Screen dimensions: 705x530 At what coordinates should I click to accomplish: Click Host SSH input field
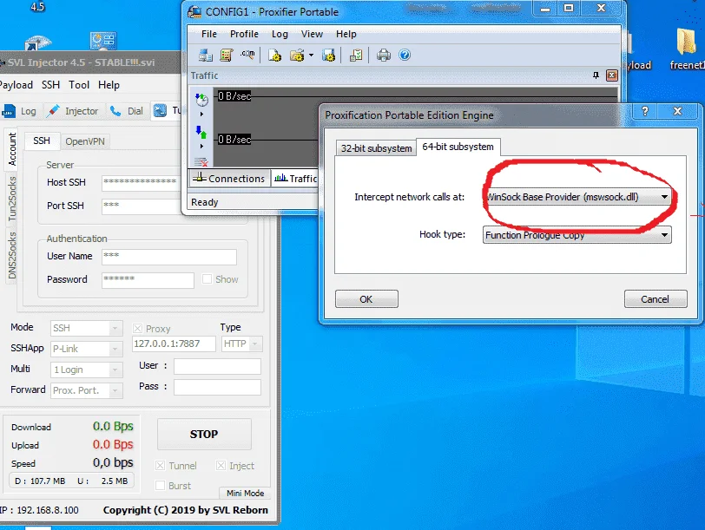[x=141, y=182]
